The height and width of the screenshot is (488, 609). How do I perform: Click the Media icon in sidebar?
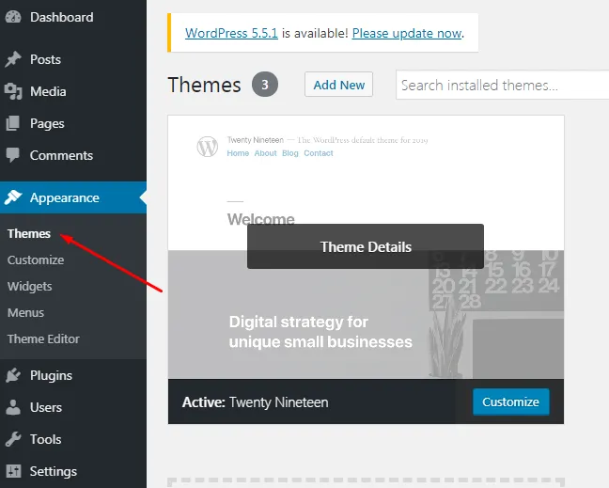tap(13, 92)
